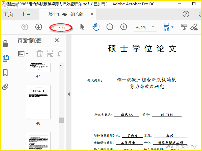Switch to the 工具 tab
Screen dimensions: 202x151
[x=26, y=14]
